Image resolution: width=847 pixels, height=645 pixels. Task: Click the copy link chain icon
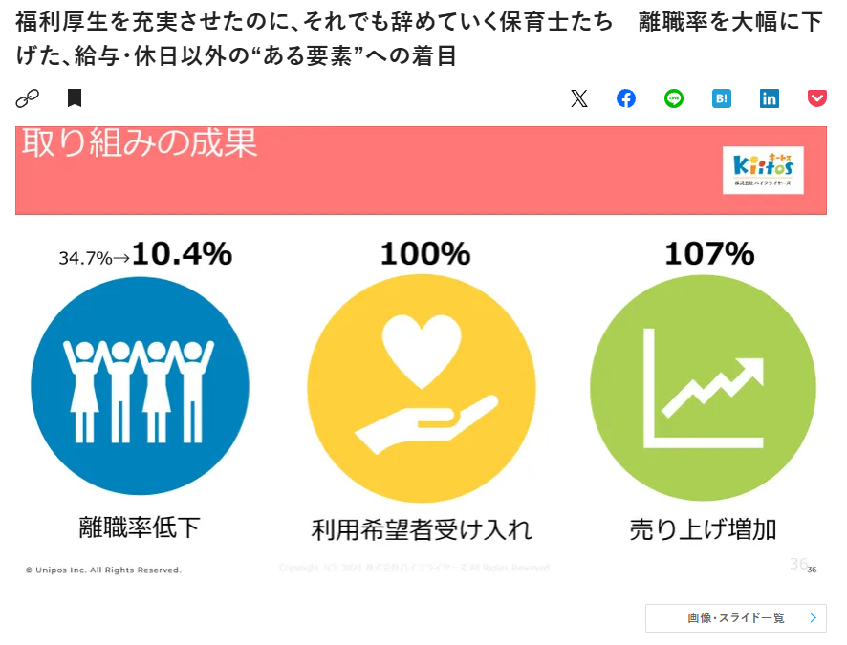[x=26, y=98]
